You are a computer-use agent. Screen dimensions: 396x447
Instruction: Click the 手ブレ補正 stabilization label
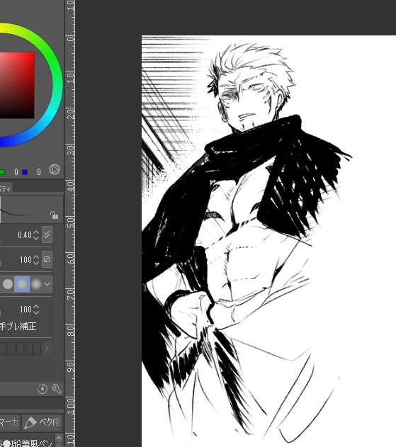pos(18,326)
